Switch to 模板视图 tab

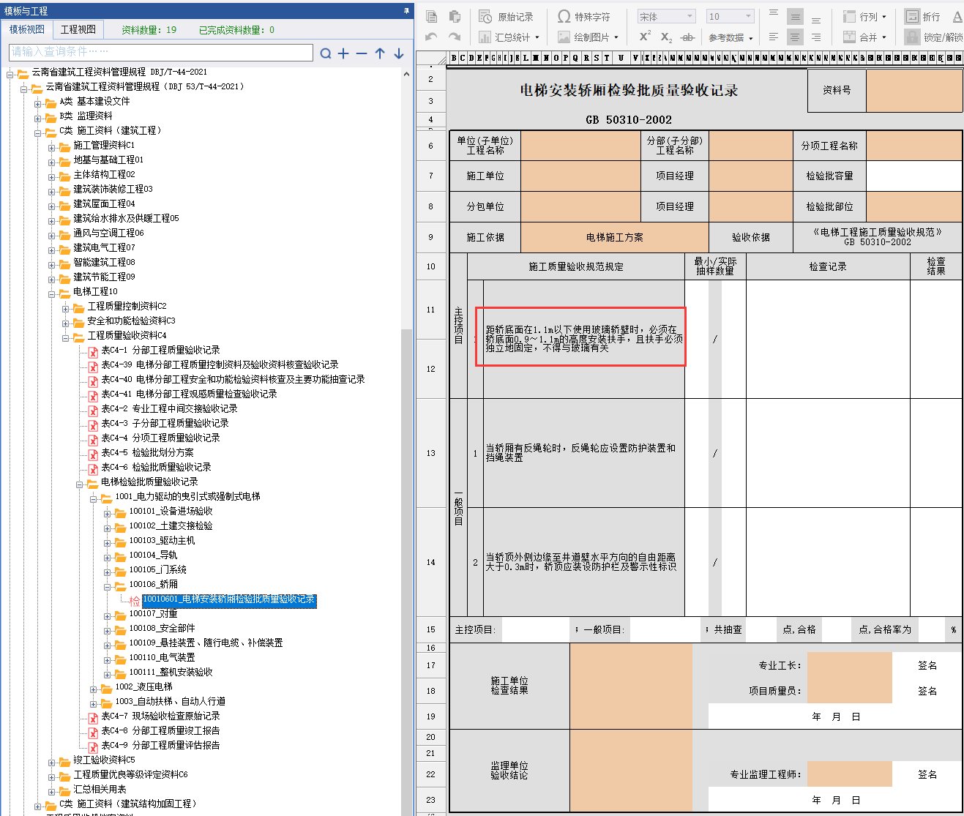click(27, 30)
